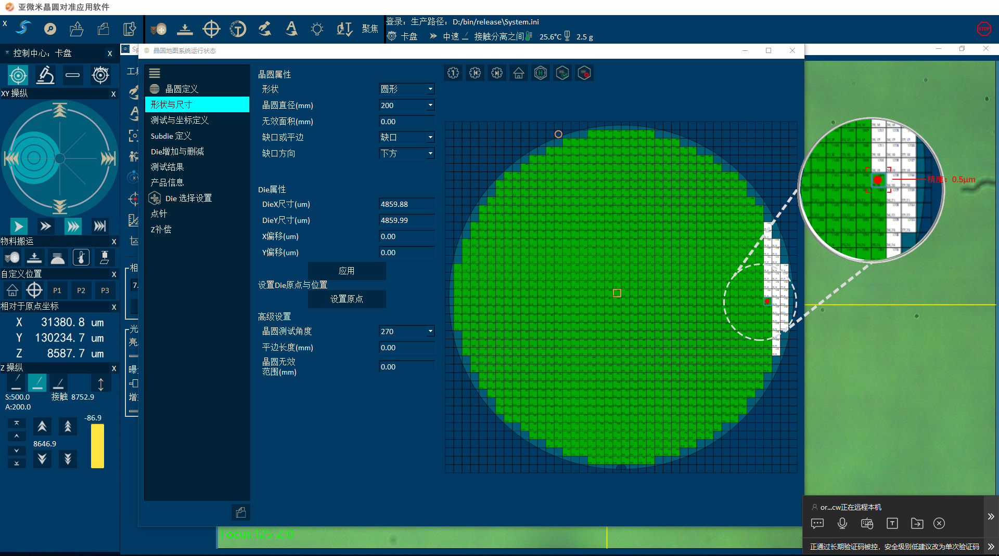The width and height of the screenshot is (999, 556).
Task: Click the thermometer icon in material handling
Action: (x=81, y=257)
